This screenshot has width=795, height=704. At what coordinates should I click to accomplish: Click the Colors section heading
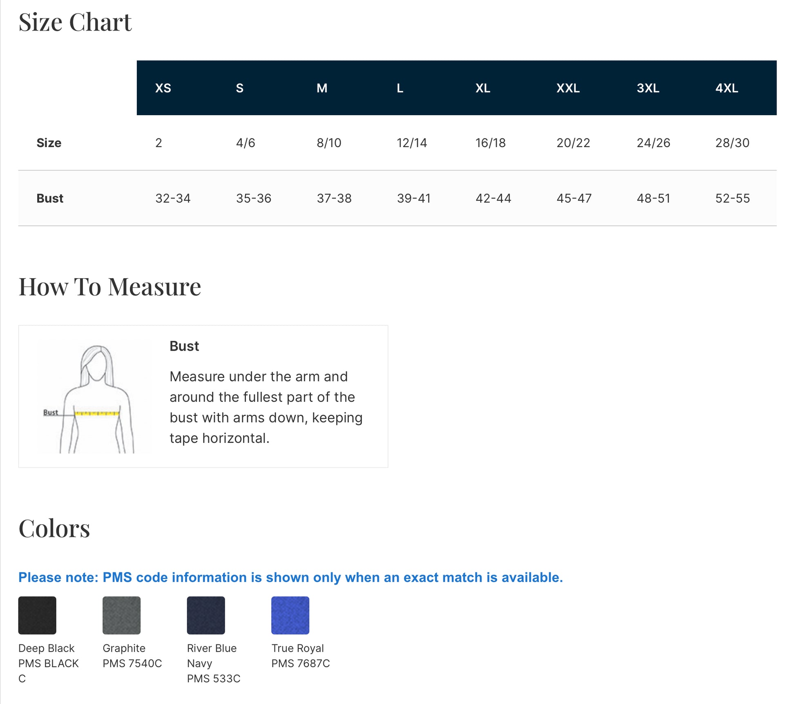tap(54, 528)
